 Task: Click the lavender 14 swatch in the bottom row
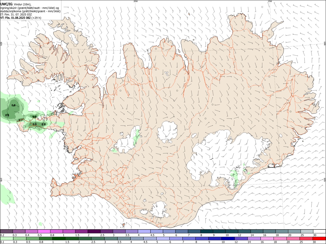(254, 238)
